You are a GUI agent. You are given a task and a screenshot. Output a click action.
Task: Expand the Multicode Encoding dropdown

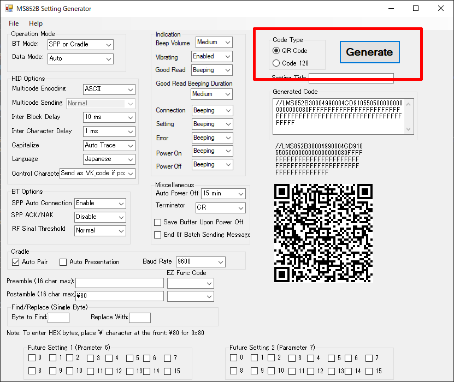(109, 89)
